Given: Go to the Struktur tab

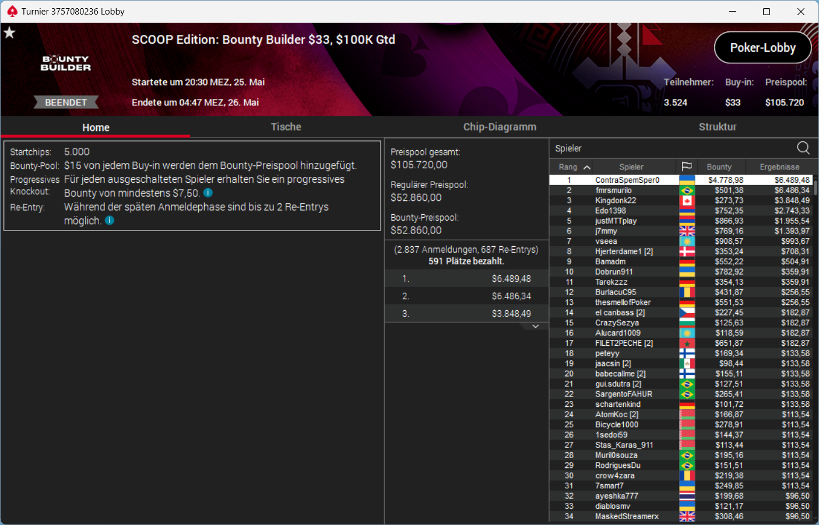Looking at the screenshot, I should coord(718,127).
